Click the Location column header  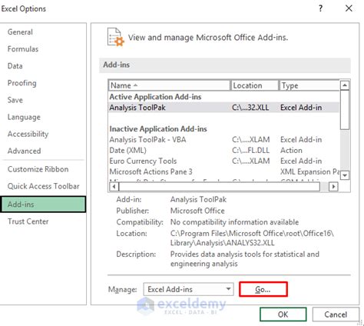tap(254, 85)
